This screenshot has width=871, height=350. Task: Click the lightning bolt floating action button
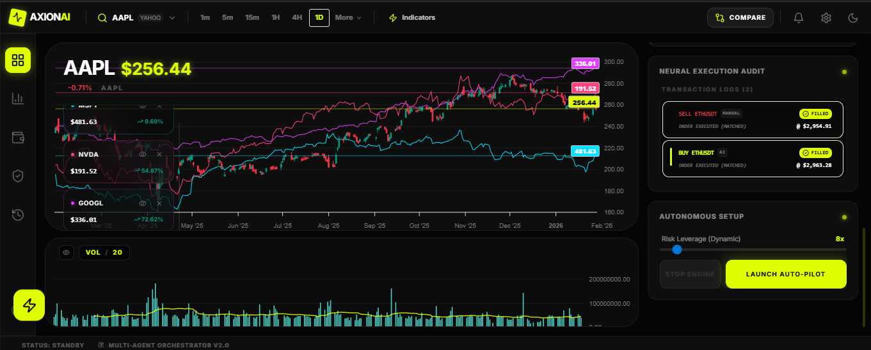(29, 305)
